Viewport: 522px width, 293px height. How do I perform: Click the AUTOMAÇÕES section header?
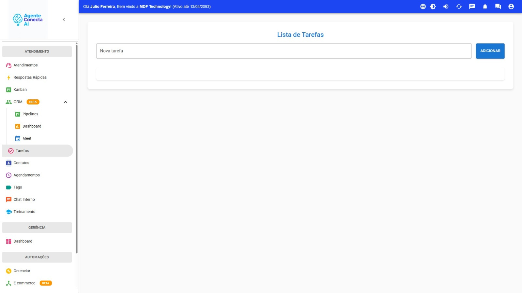pyautogui.click(x=37, y=257)
